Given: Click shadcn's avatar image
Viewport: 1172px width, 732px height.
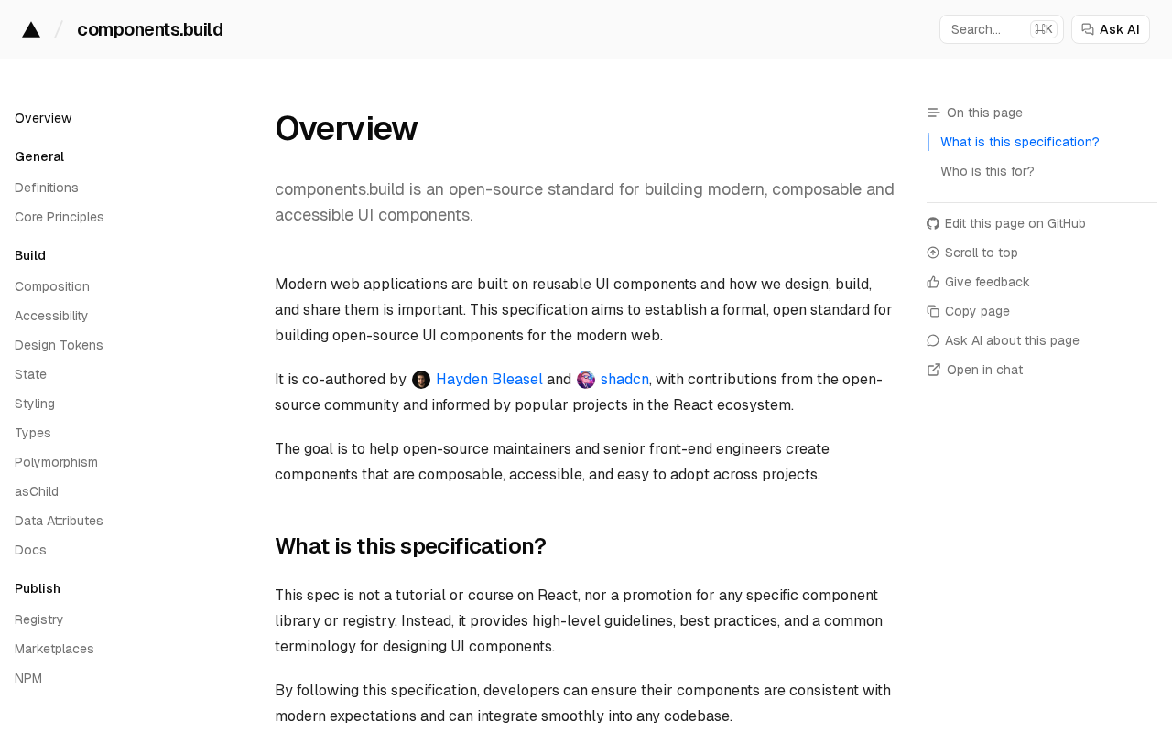Looking at the screenshot, I should [586, 380].
